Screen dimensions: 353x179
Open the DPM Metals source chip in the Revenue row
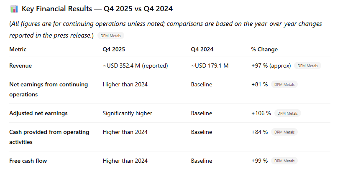pos(307,66)
